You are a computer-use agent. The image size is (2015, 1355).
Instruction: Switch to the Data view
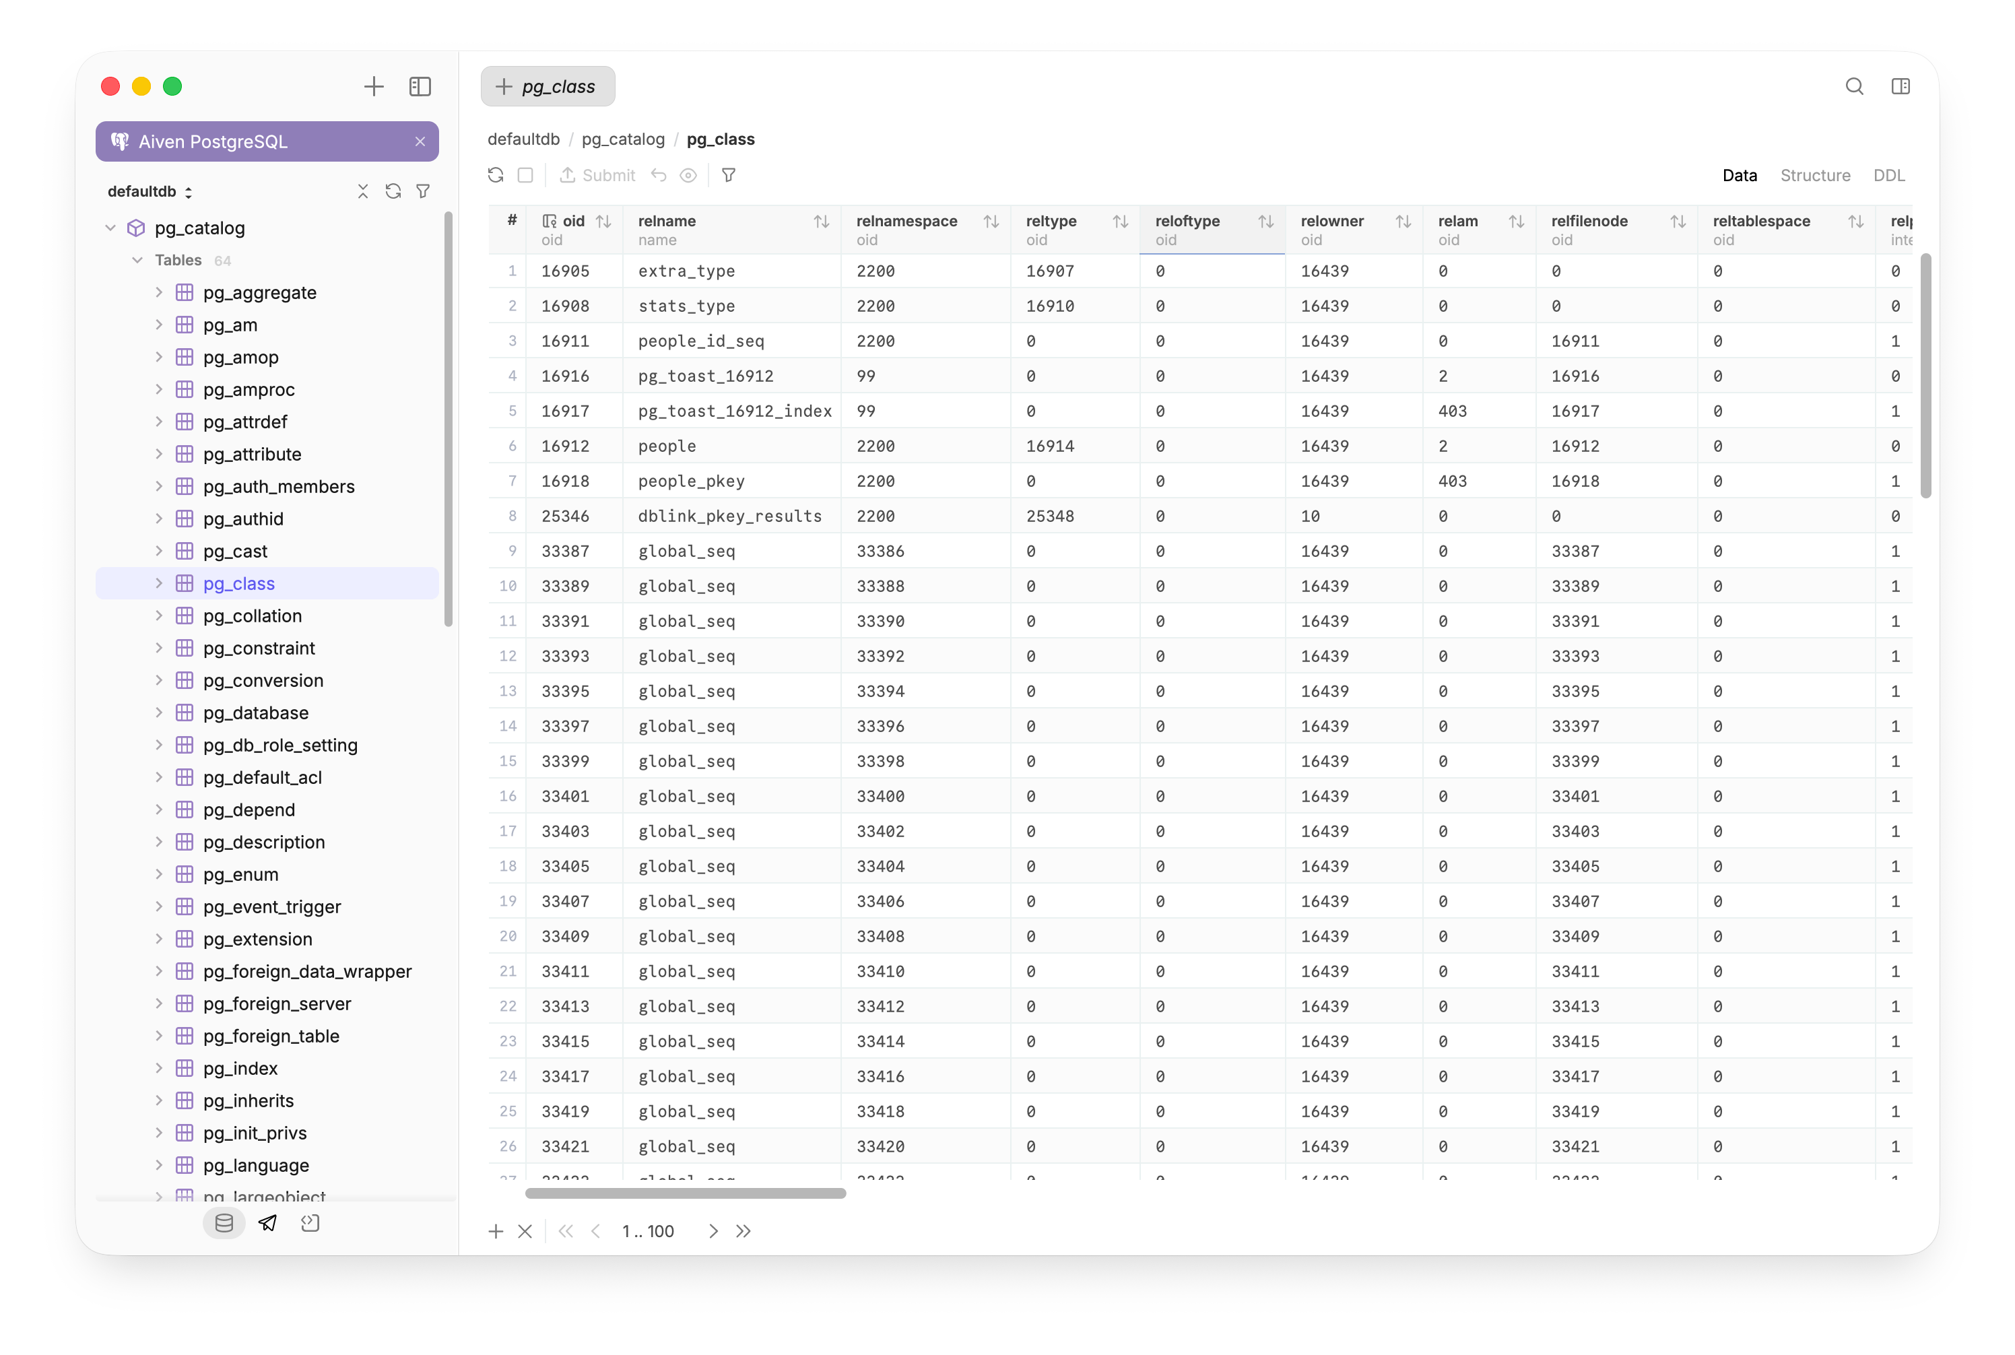click(x=1740, y=175)
